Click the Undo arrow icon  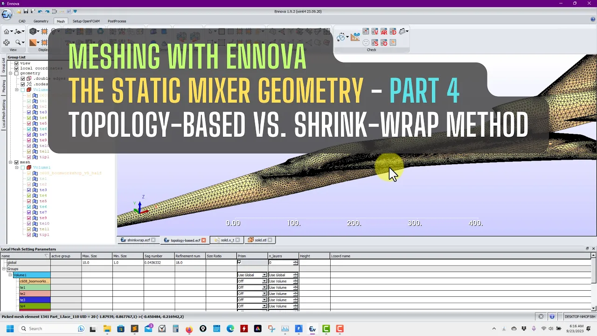point(40,11)
